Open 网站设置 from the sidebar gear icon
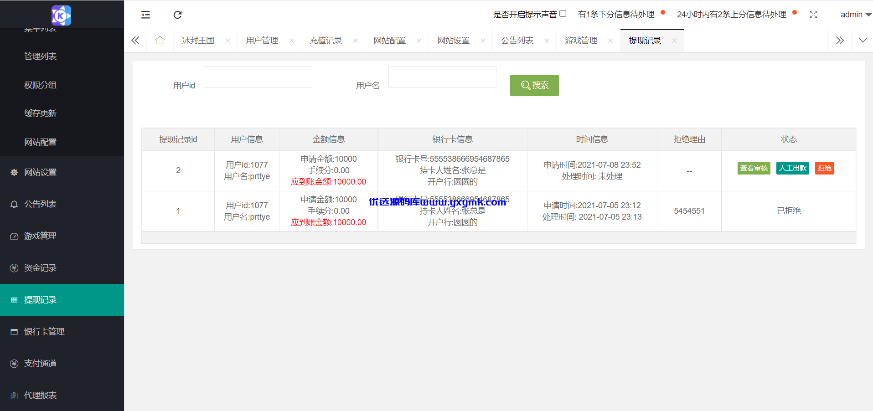Image resolution: width=873 pixels, height=411 pixels. tap(14, 172)
